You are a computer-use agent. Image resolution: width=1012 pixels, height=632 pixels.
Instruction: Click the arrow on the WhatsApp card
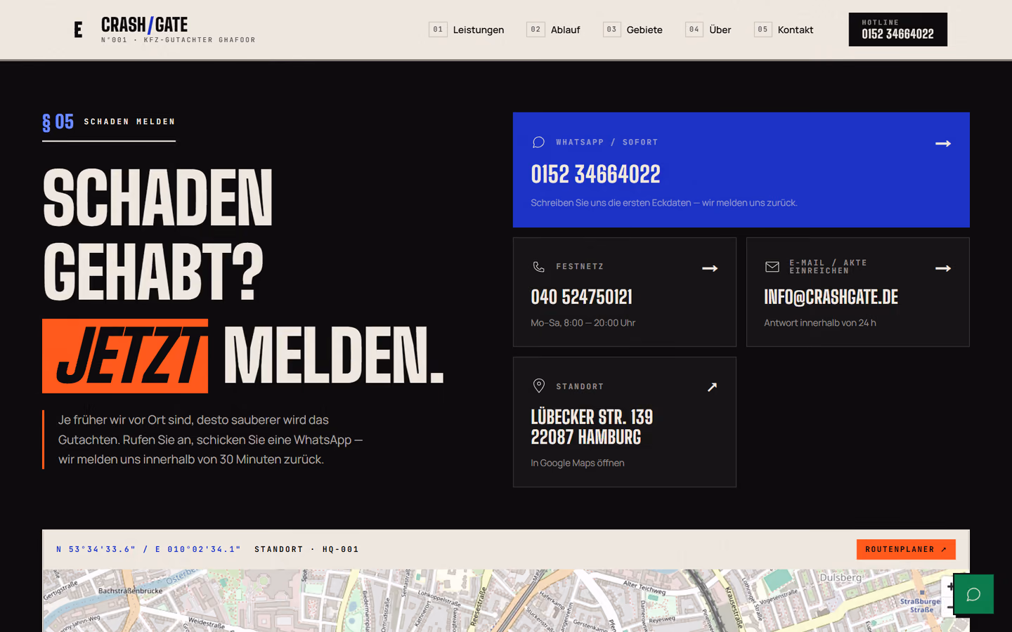click(x=943, y=143)
